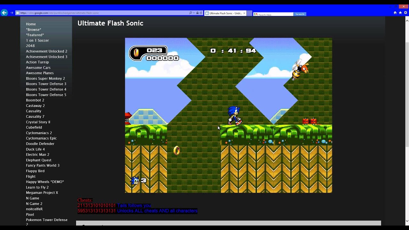The height and width of the screenshot is (230, 409).
Task: Open Learn to Fly 2 link
Action: (37, 187)
